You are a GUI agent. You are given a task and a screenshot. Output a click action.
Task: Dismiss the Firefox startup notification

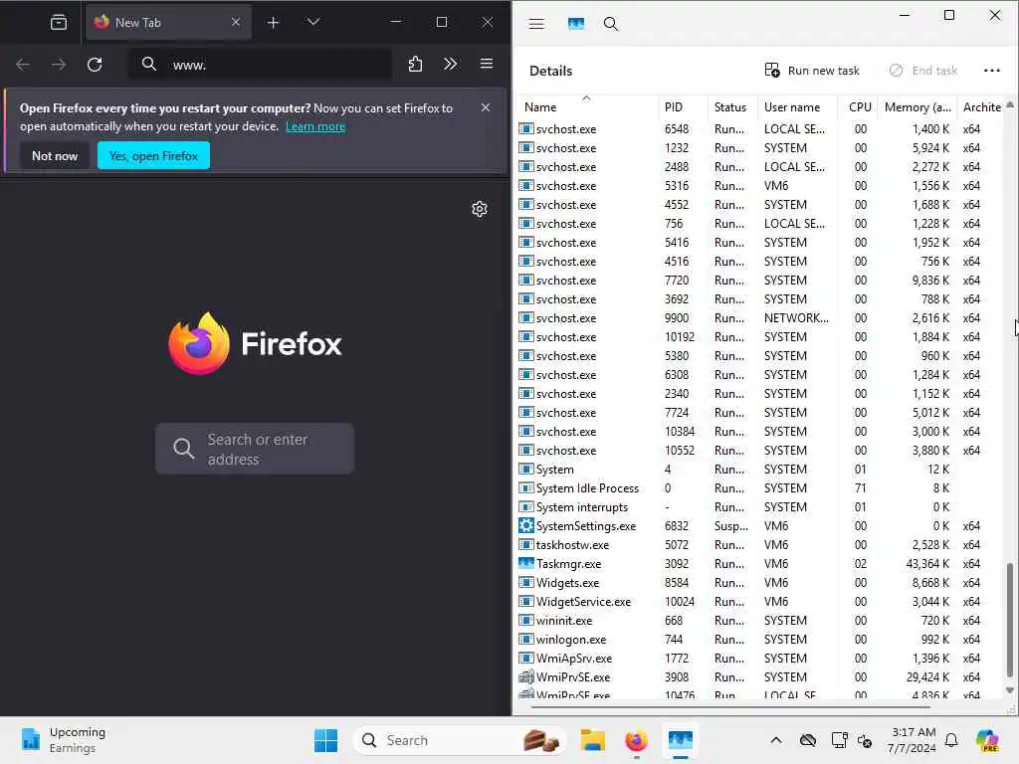(x=486, y=107)
